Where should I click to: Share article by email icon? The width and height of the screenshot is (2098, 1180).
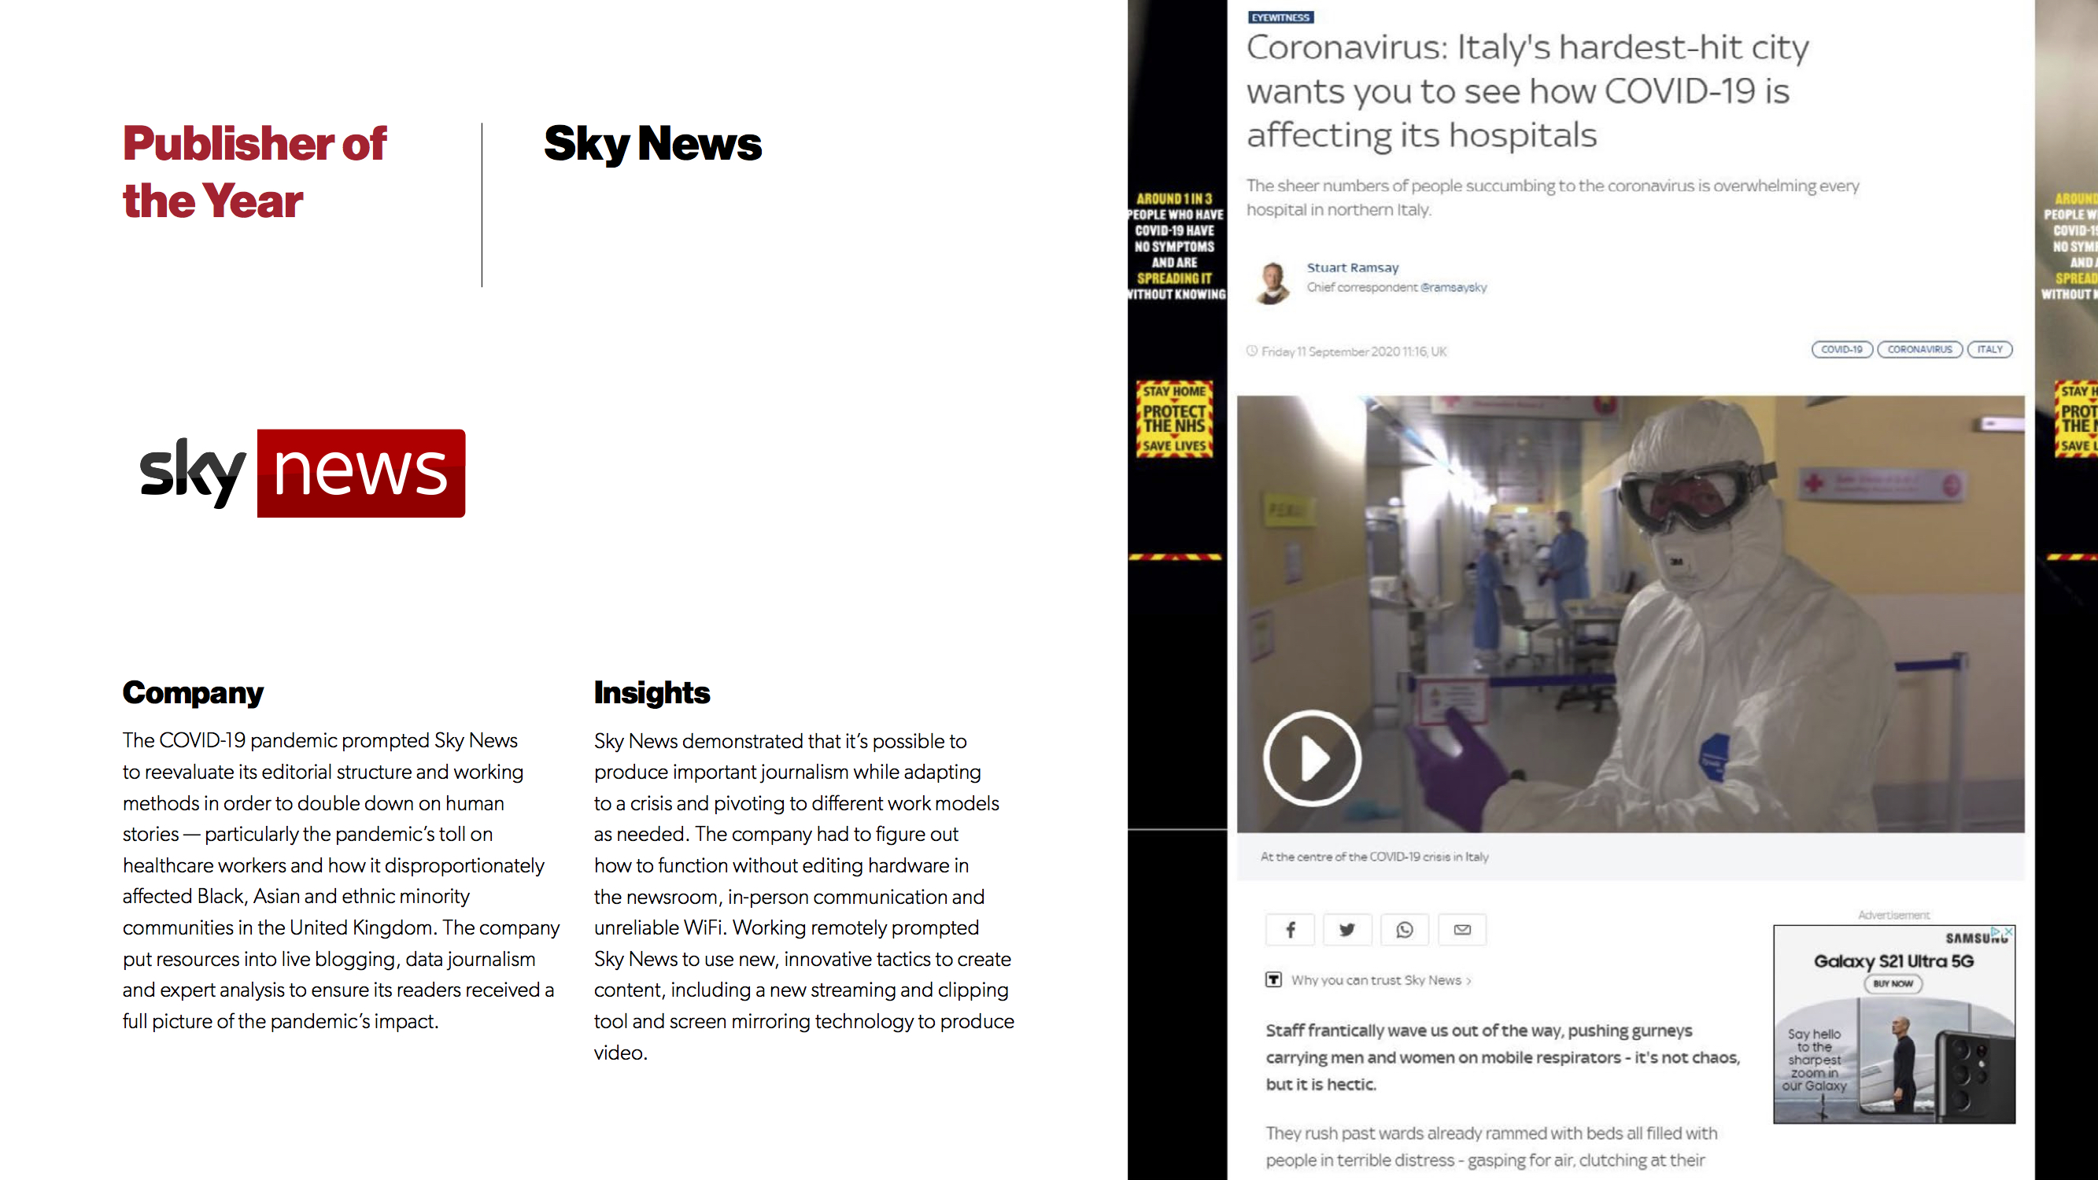click(x=1462, y=929)
